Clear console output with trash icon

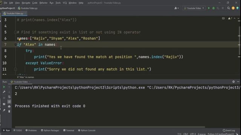[9, 111]
